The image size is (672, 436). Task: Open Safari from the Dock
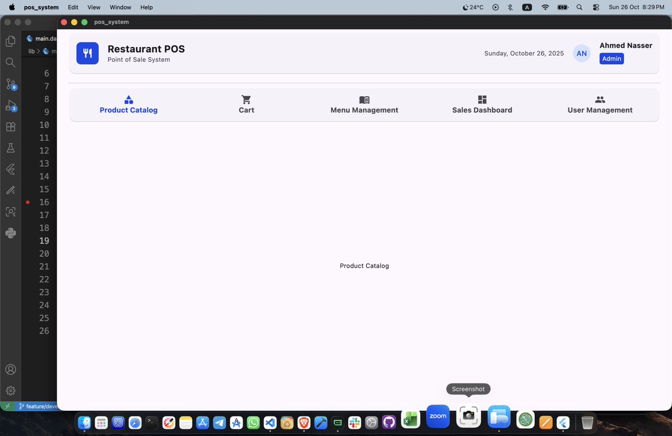(135, 423)
